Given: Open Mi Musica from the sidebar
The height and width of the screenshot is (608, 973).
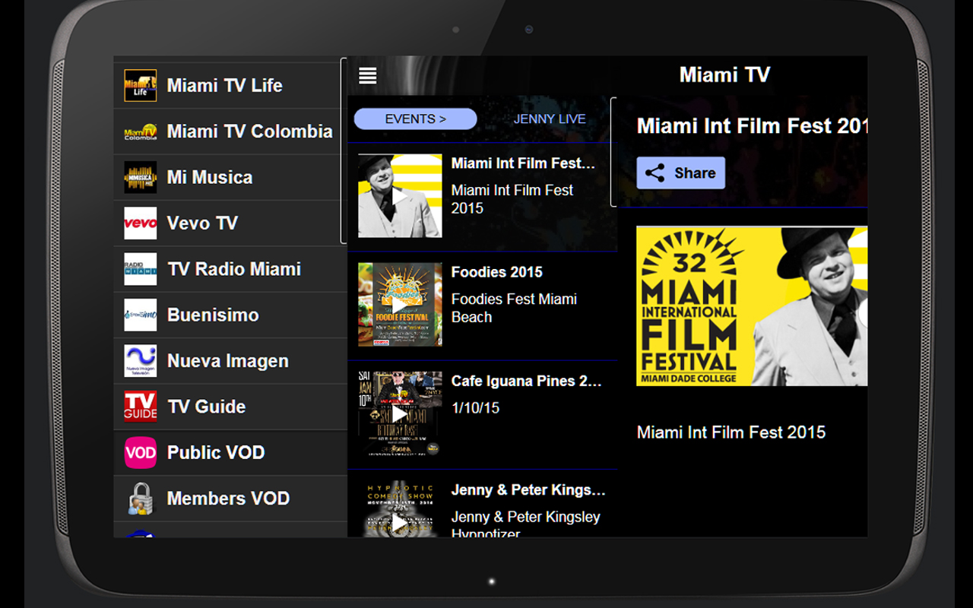Looking at the screenshot, I should pos(140,176).
